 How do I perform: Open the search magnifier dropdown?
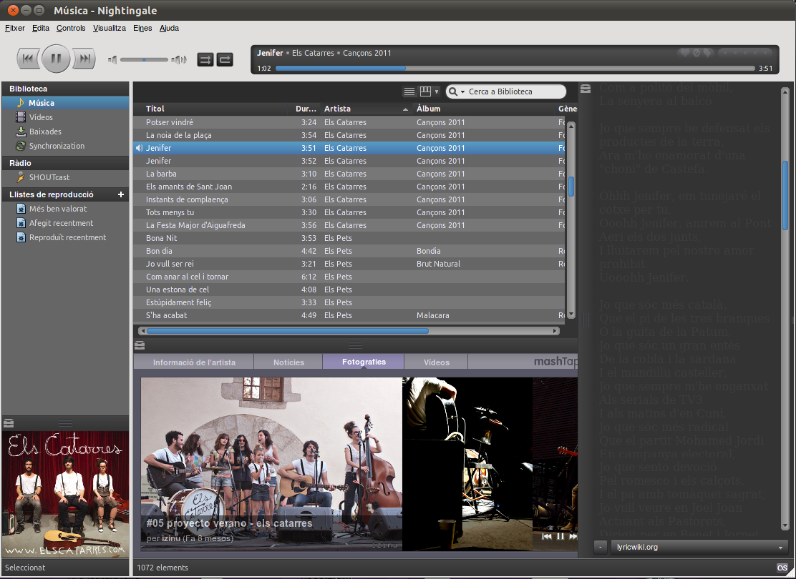457,91
